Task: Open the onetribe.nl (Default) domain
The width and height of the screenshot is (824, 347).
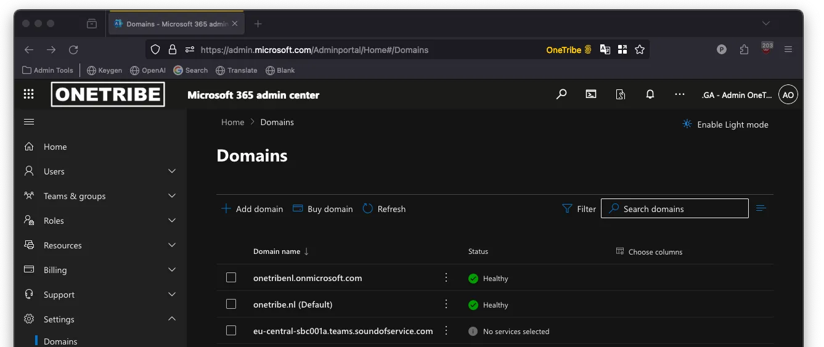Action: pos(293,304)
